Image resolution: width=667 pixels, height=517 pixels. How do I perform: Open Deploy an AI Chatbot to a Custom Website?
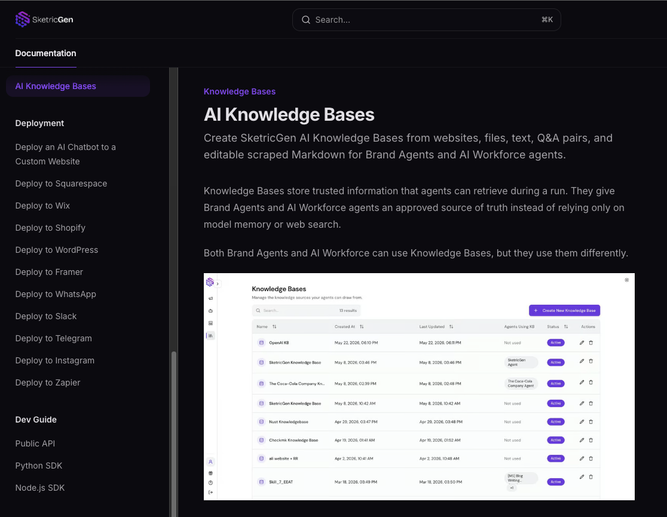pyautogui.click(x=66, y=154)
